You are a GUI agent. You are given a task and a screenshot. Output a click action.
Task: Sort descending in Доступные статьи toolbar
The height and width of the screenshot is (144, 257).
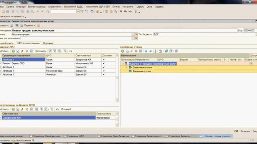pos(161,51)
